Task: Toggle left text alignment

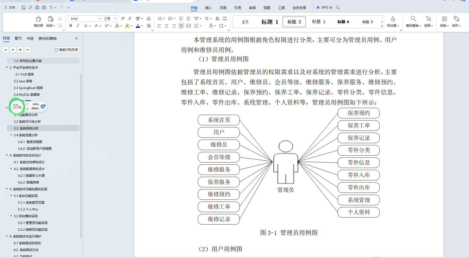Action: point(159,26)
